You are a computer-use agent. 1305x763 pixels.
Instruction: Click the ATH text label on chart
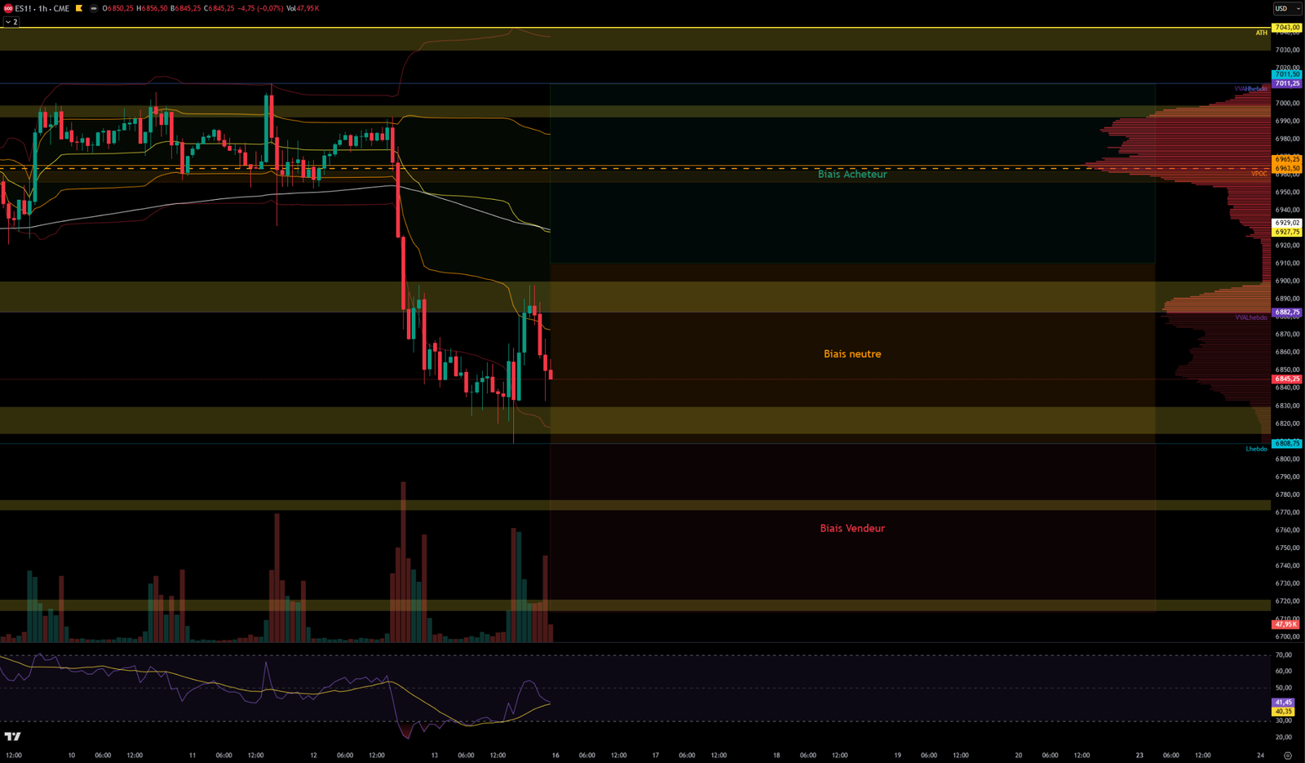click(1261, 33)
